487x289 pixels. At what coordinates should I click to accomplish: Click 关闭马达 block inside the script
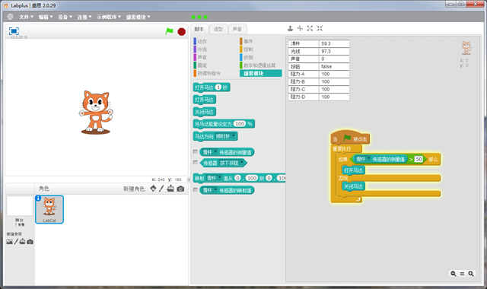tap(353, 186)
